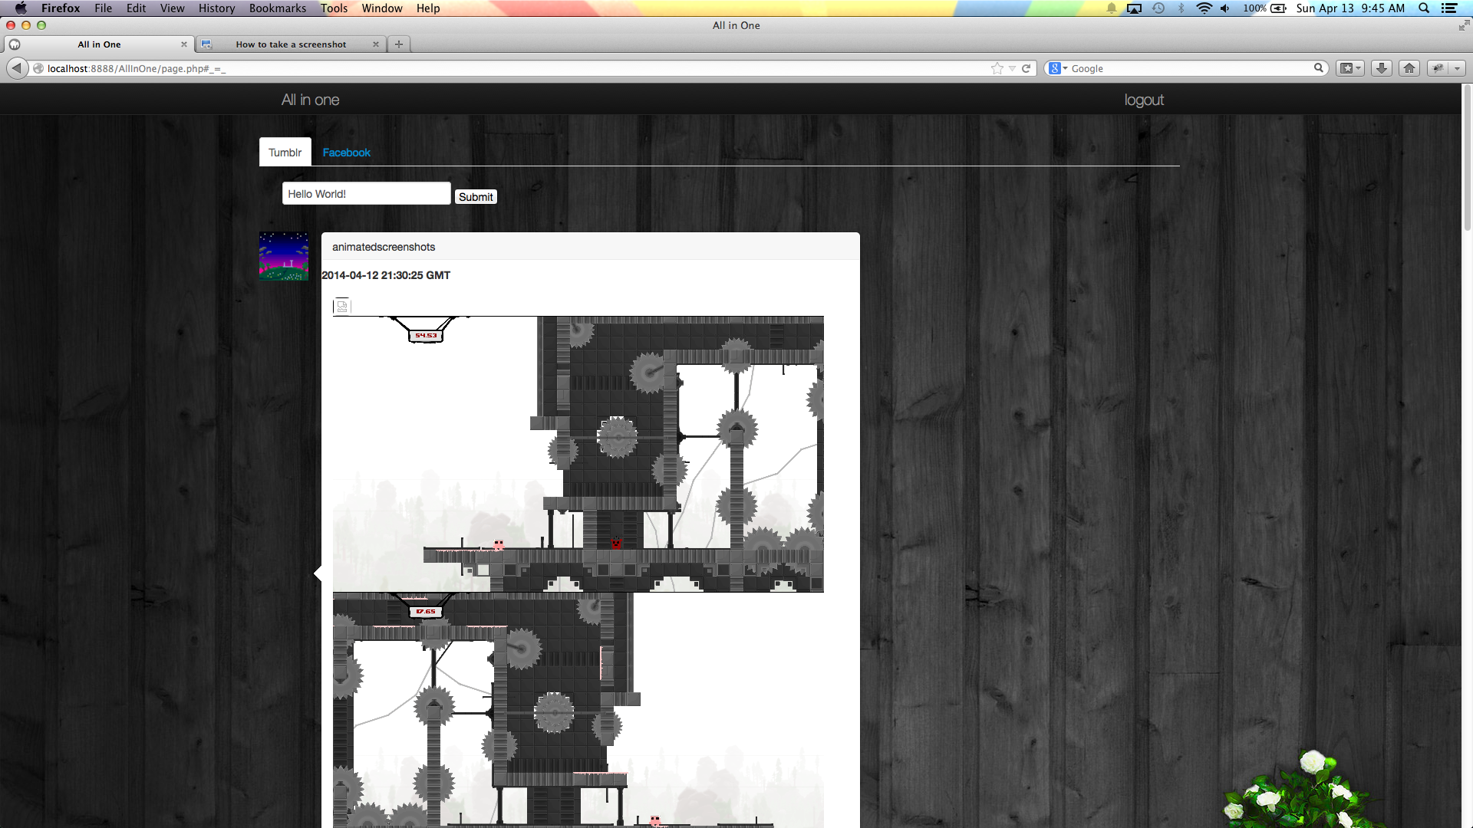Click the search magnifier in Google box
Screen dimensions: 1473x828
pyautogui.click(x=1319, y=68)
